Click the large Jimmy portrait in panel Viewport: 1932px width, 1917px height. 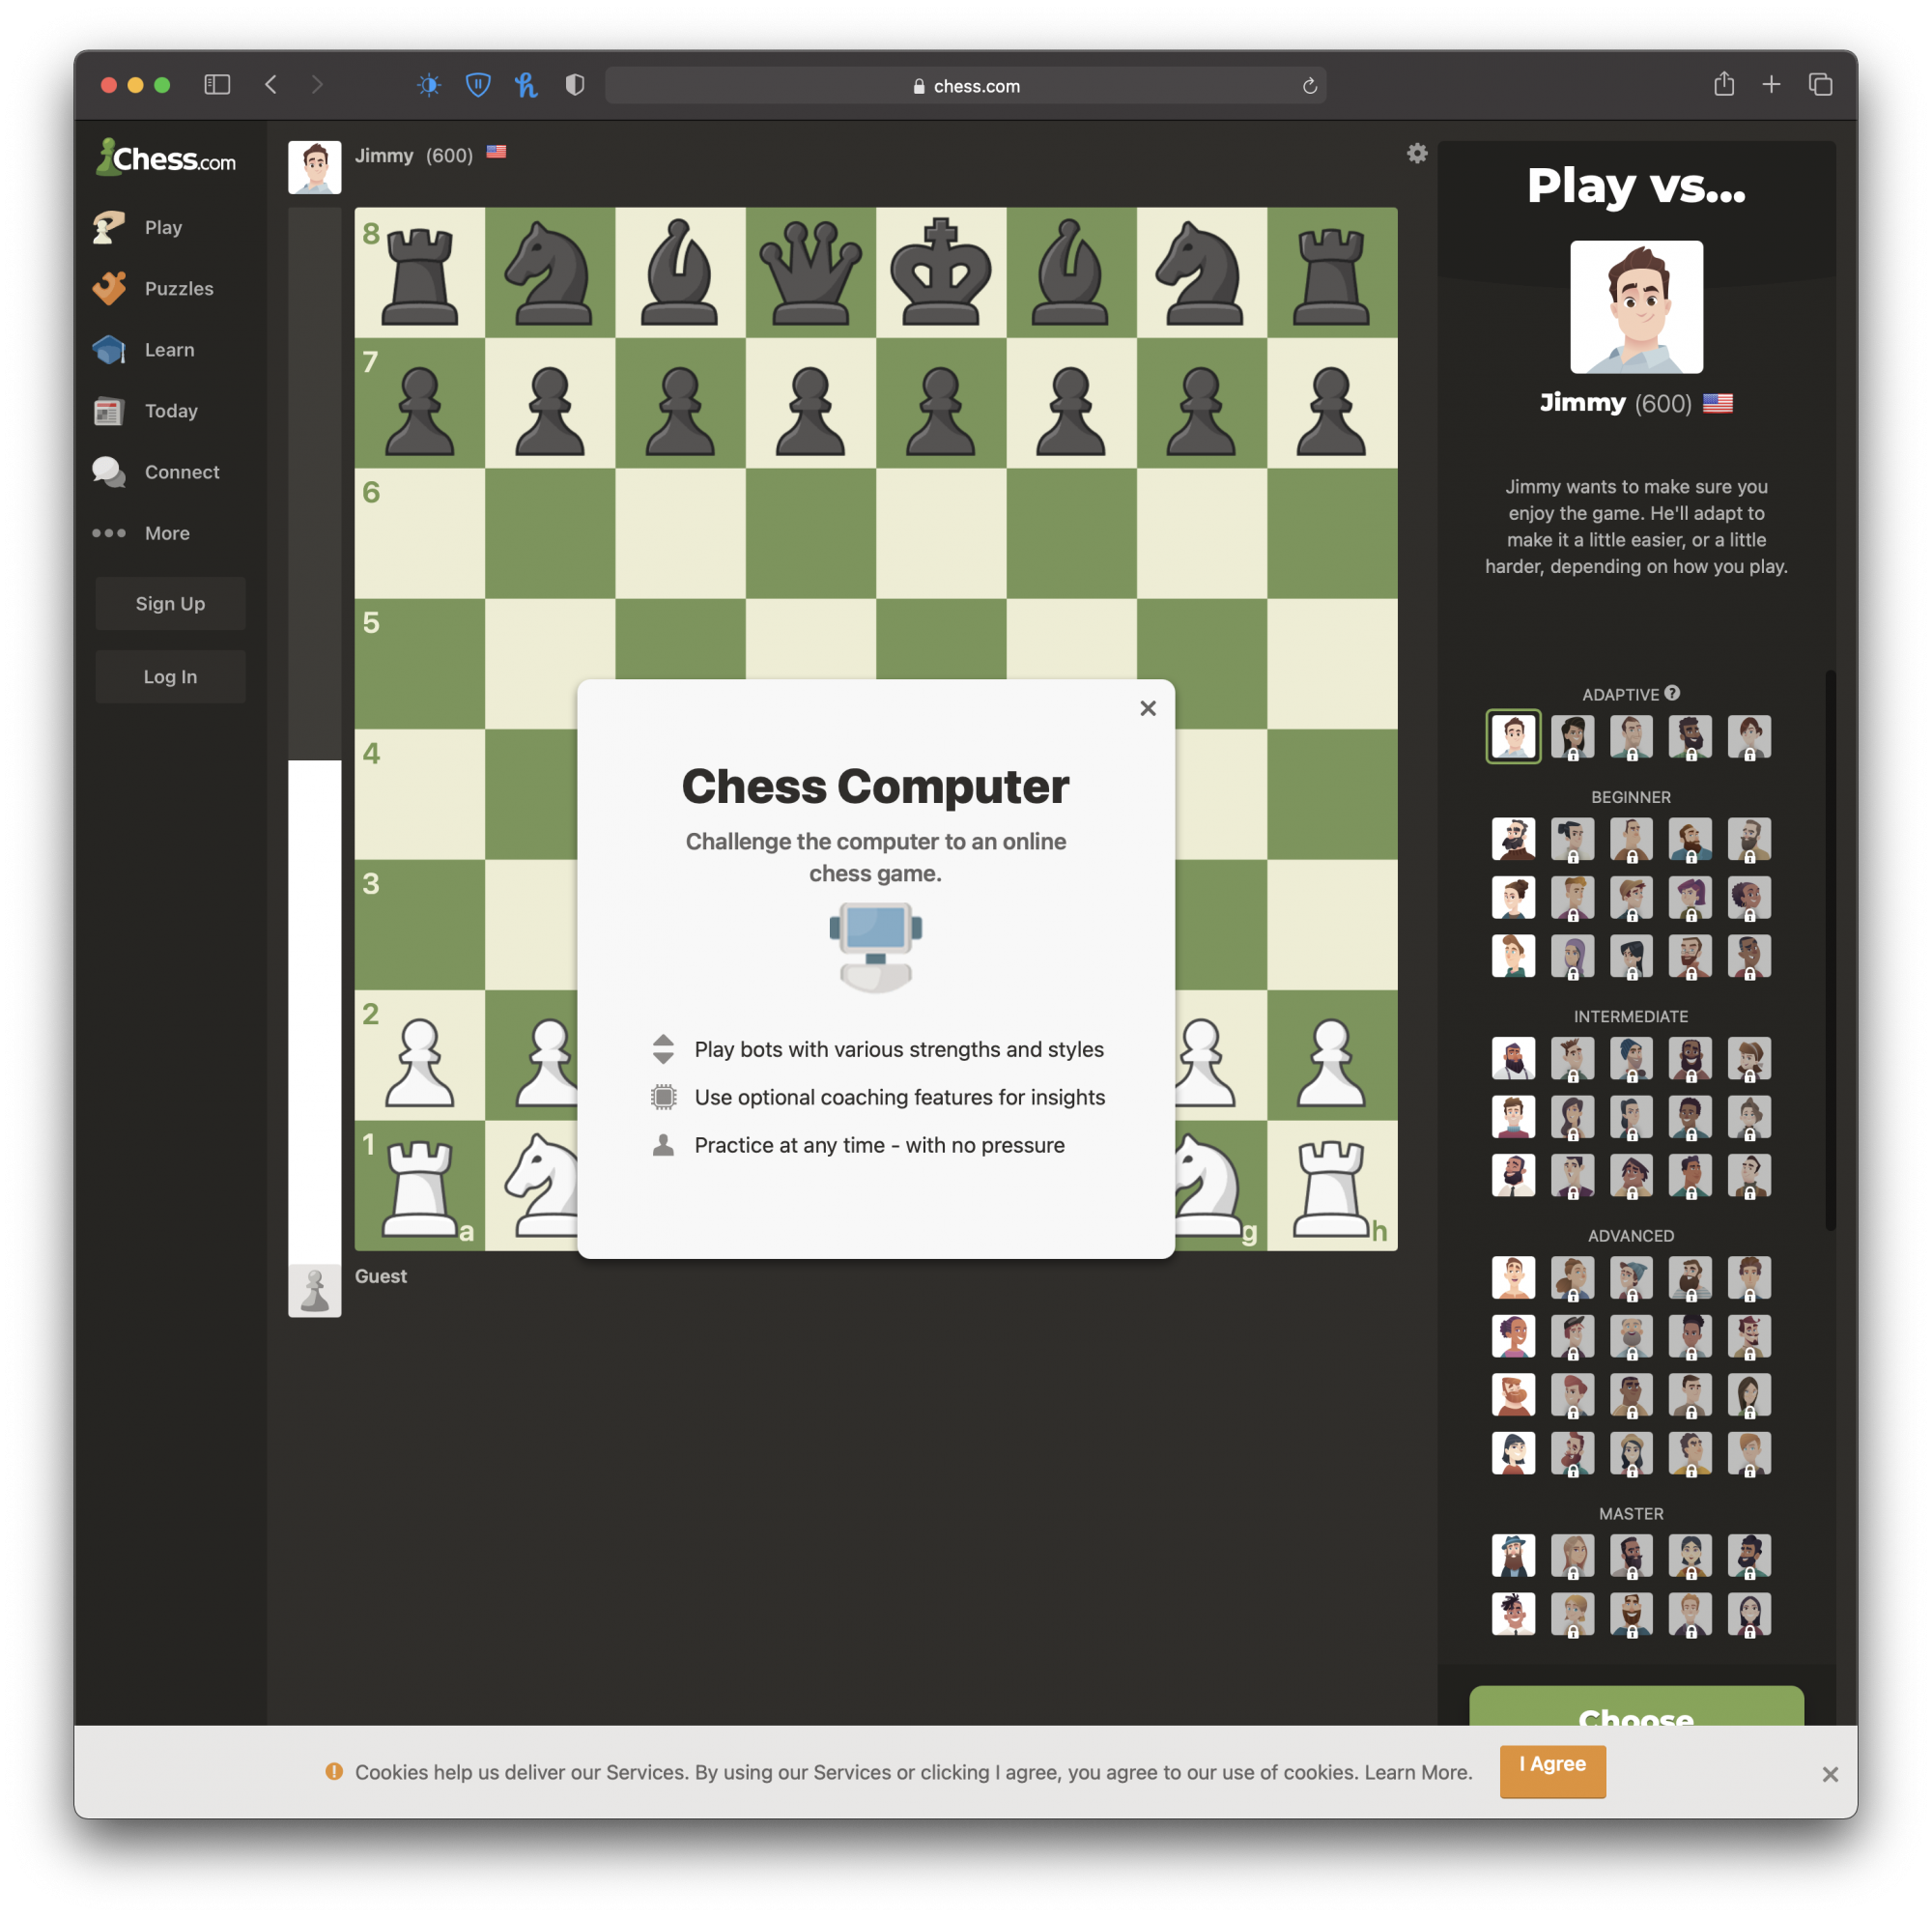(x=1636, y=306)
